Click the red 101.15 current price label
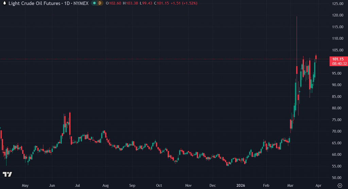 (338, 59)
